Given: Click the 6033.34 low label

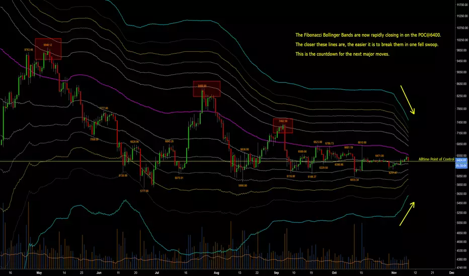Looking at the screenshot, I should (x=354, y=180).
